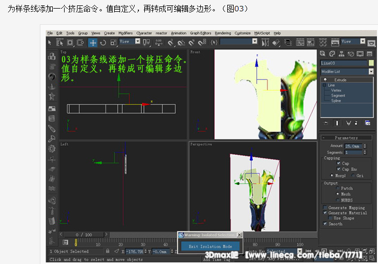Collapse the Line entry in modifier stack
The image size is (378, 264).
(x=324, y=85)
